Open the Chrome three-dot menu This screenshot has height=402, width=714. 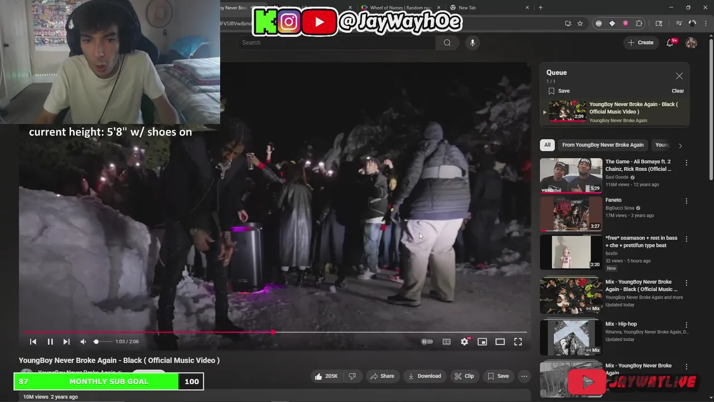[x=705, y=23]
